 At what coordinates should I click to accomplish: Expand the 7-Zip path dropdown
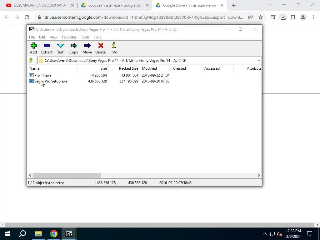pos(259,60)
